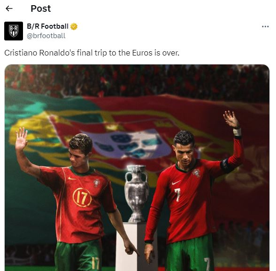Click the B/R Football profile avatar
The width and height of the screenshot is (276, 271).
point(14,31)
